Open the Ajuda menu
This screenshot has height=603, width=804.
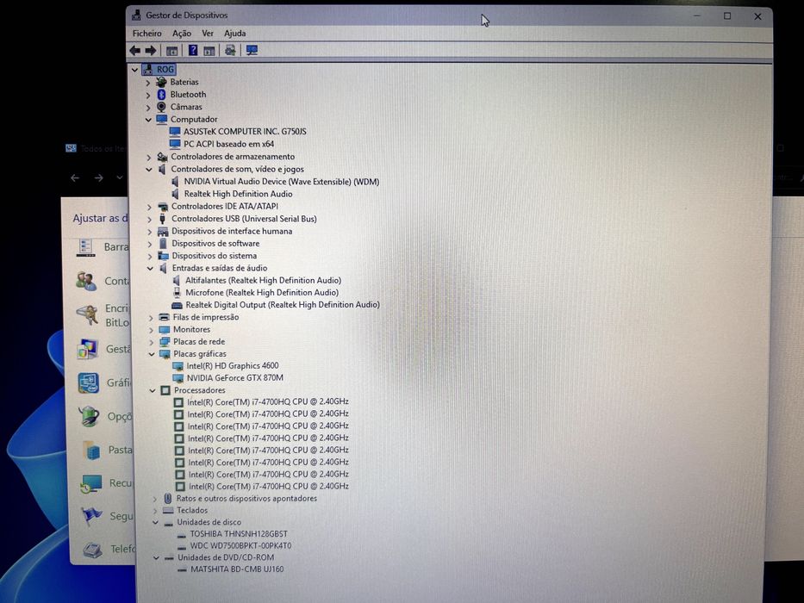[235, 34]
